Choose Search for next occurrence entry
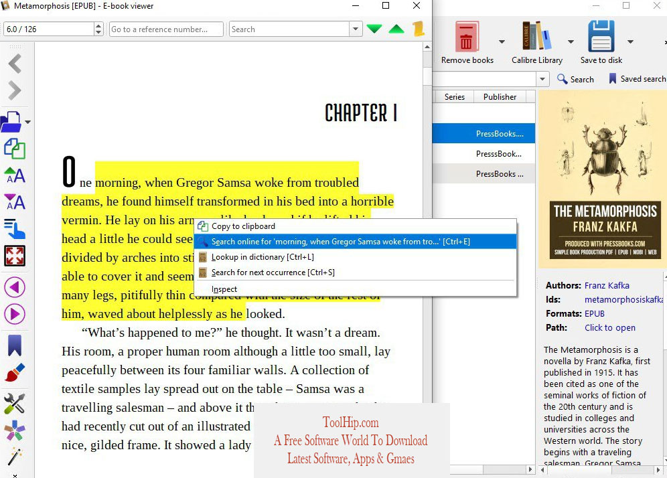 pyautogui.click(x=355, y=272)
